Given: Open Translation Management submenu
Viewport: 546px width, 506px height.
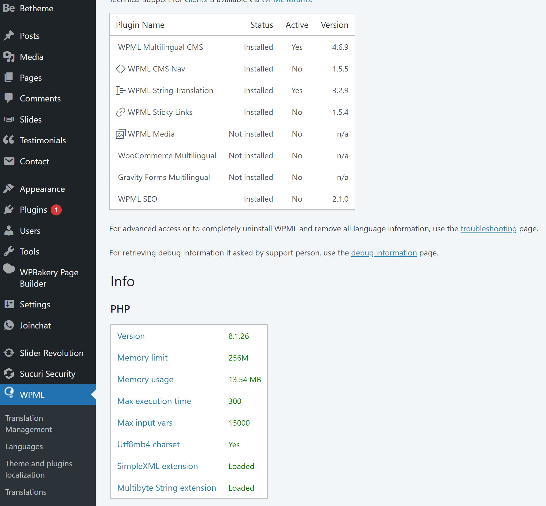Looking at the screenshot, I should (x=29, y=424).
